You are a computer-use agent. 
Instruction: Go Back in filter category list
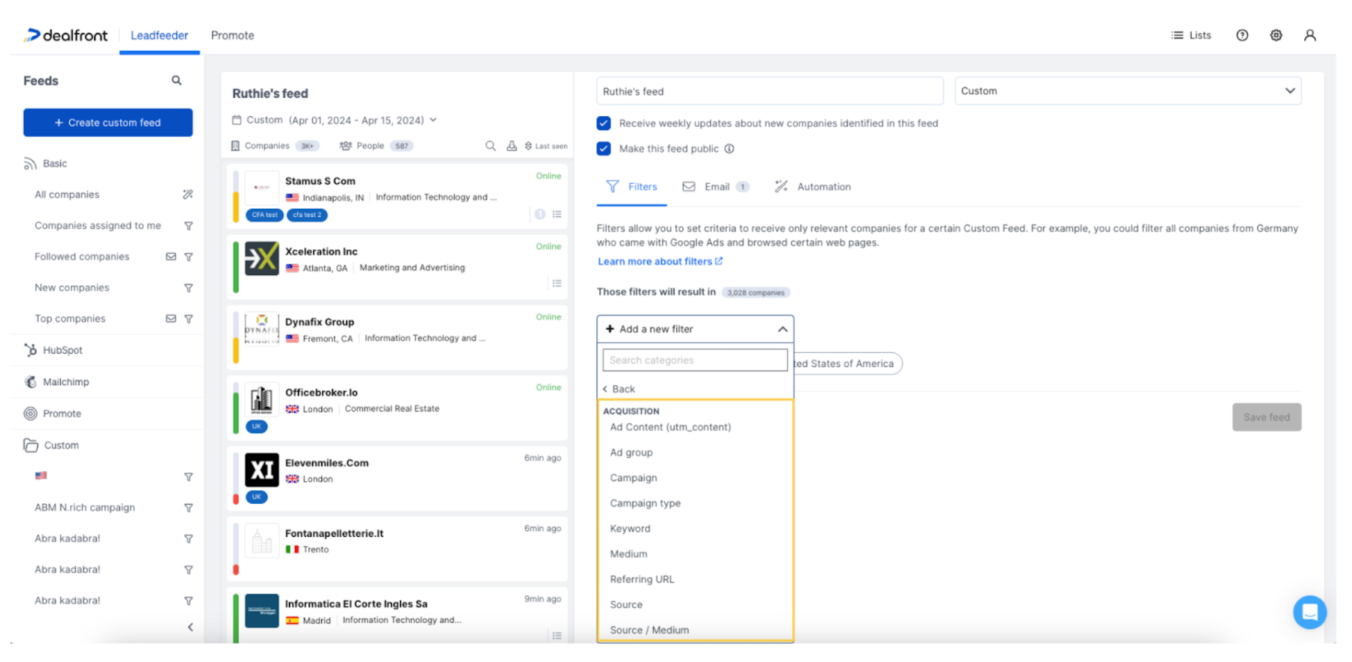click(619, 389)
